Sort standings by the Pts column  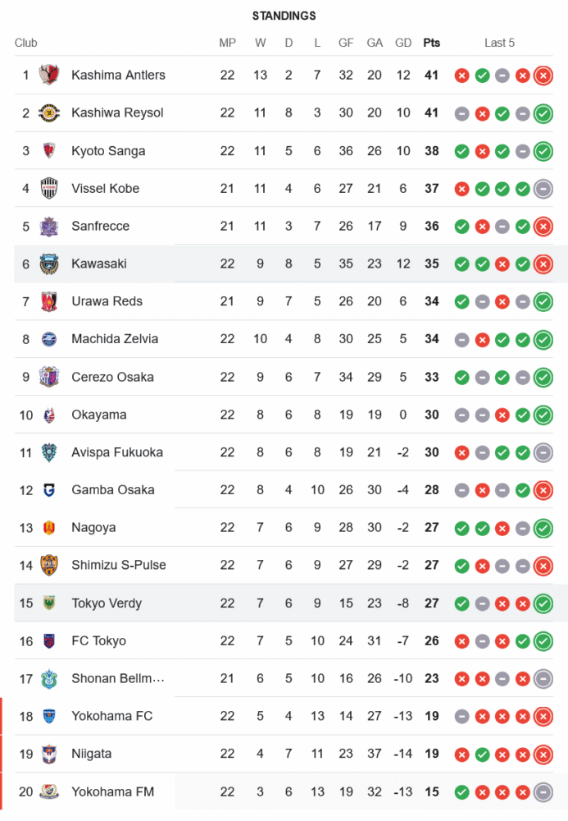[x=431, y=43]
